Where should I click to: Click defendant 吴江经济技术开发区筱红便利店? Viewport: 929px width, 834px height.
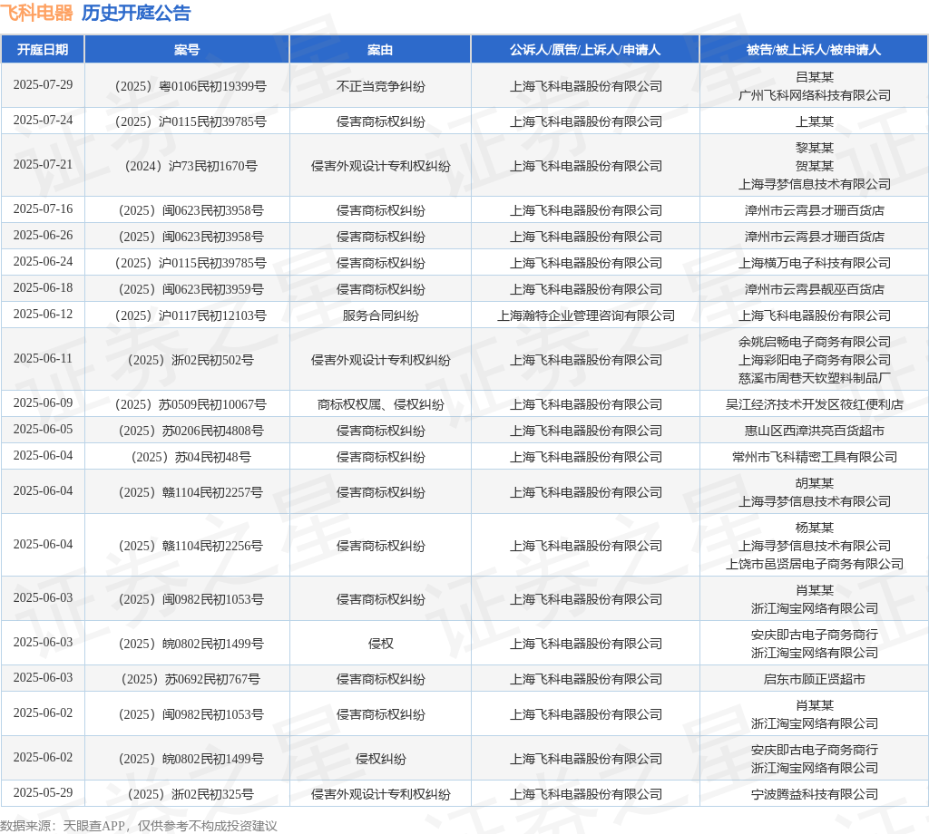click(814, 404)
